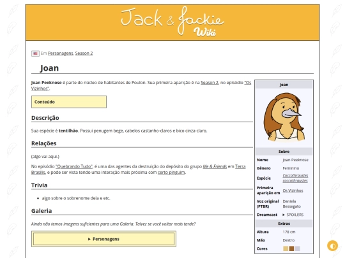Click the Descrição section heading
345x258 pixels.
point(45,118)
